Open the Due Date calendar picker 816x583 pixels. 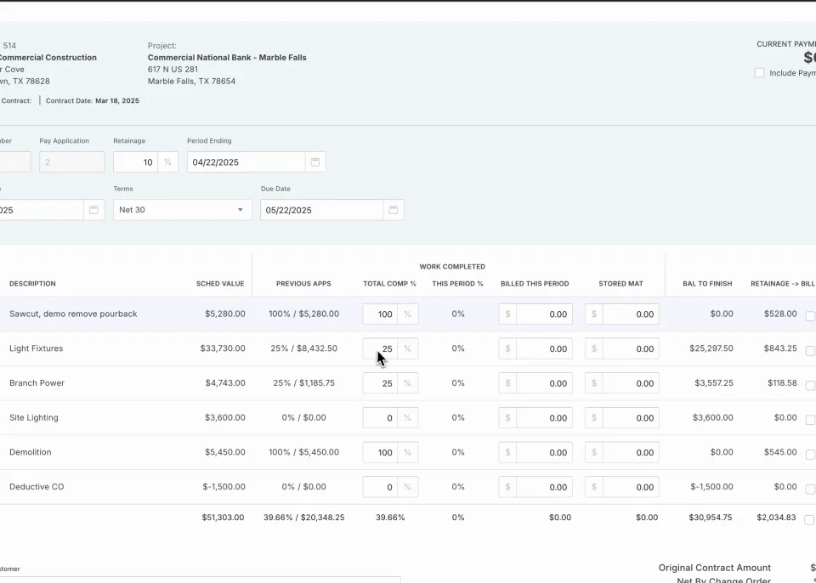393,210
